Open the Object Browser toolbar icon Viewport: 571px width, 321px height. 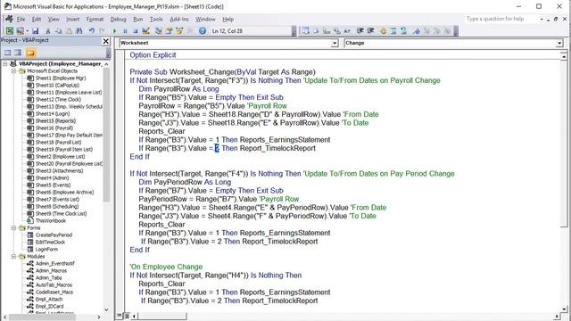(x=179, y=31)
